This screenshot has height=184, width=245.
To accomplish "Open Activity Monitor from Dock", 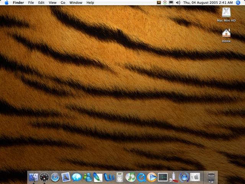I will tap(163, 177).
